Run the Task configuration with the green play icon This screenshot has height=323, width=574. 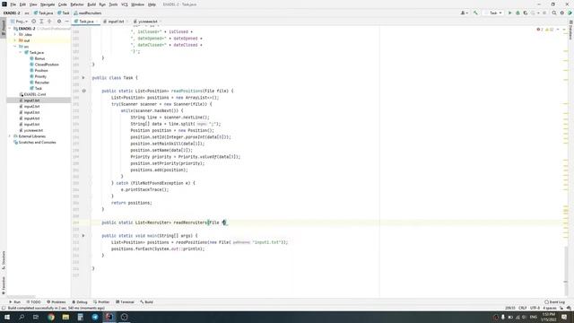pyautogui.click(x=509, y=13)
